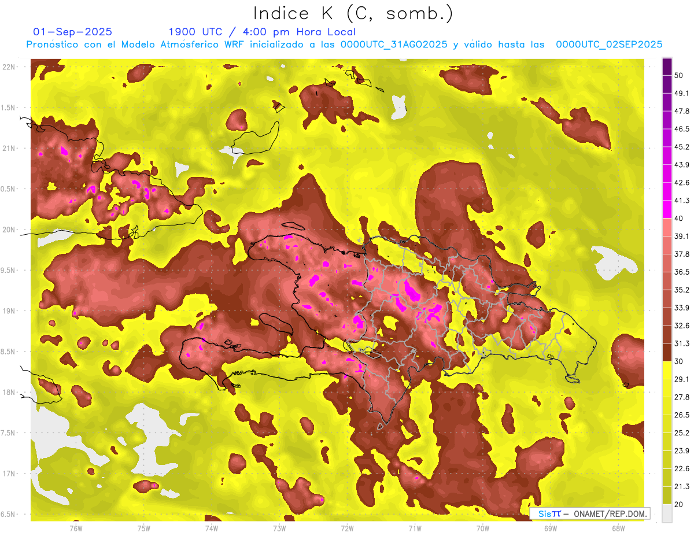694x536 pixels.
Task: Click the '72W' longitude label
Action: (347, 528)
